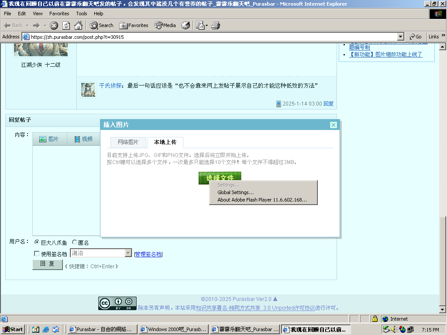Click the Stop loading icon
Screen dimensions: 447x335
(x=54, y=25)
